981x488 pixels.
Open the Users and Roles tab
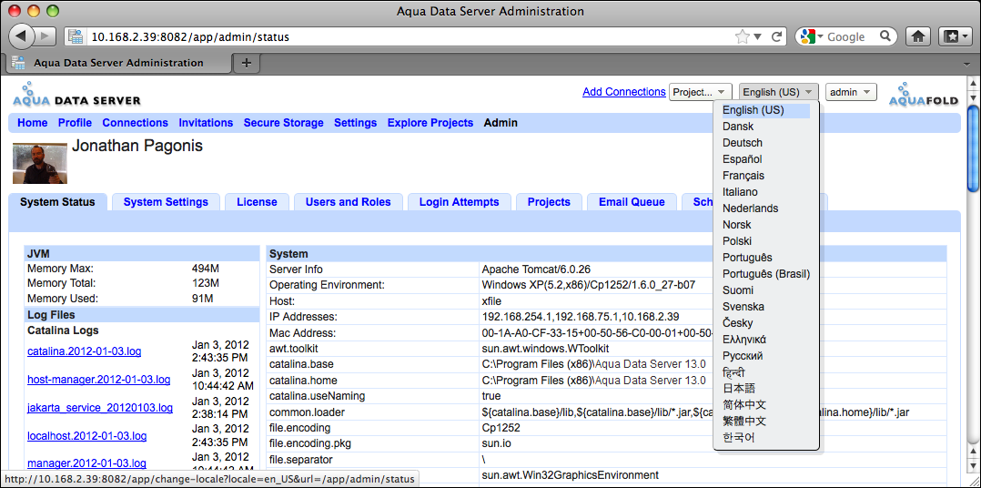348,202
